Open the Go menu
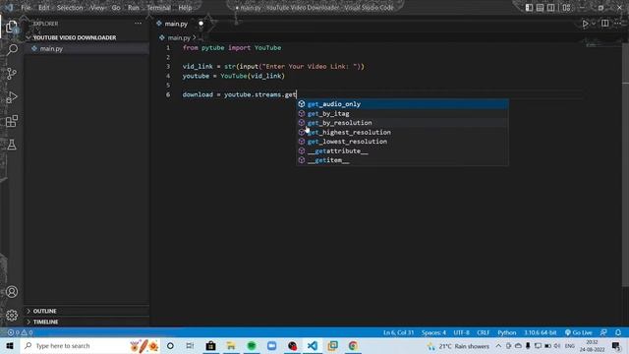The width and height of the screenshot is (629, 354). click(116, 8)
